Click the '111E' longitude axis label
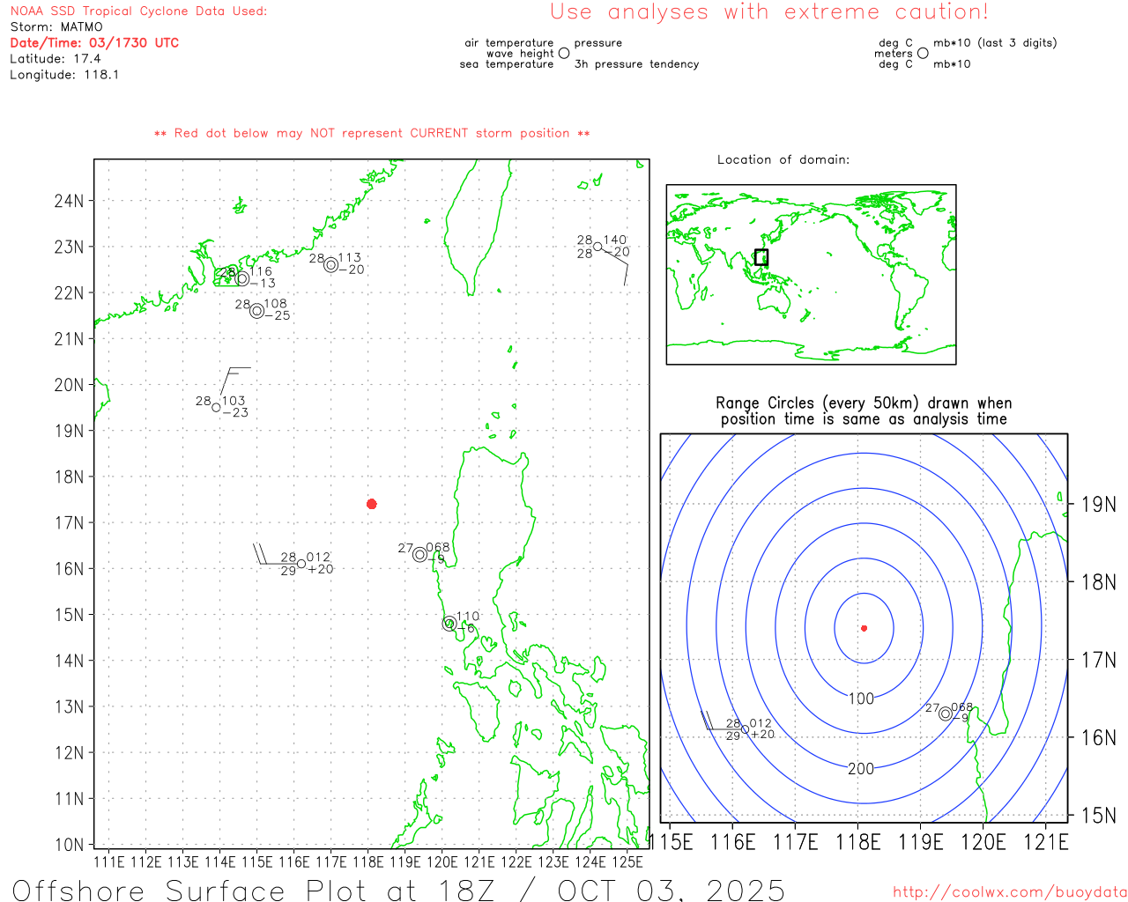 point(109,861)
